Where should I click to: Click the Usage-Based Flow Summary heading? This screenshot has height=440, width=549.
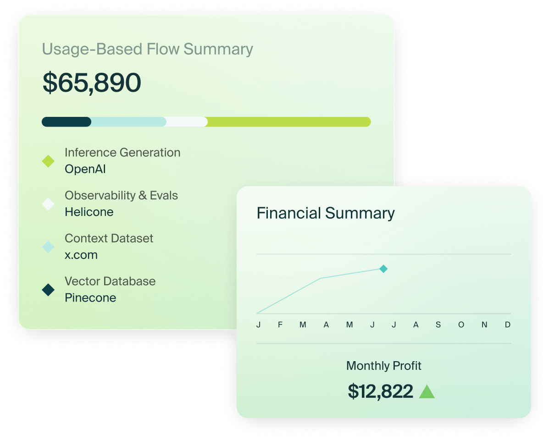[147, 49]
